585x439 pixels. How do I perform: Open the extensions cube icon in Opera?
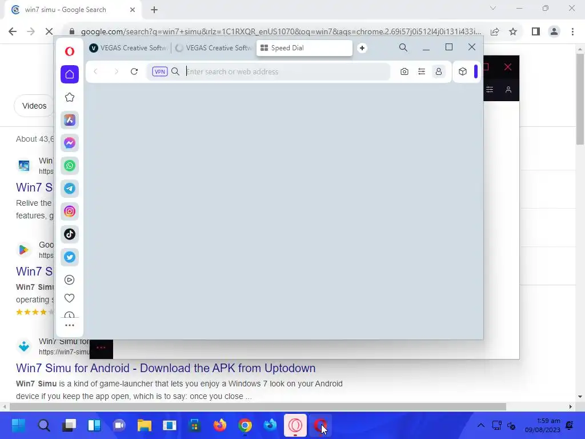(463, 71)
